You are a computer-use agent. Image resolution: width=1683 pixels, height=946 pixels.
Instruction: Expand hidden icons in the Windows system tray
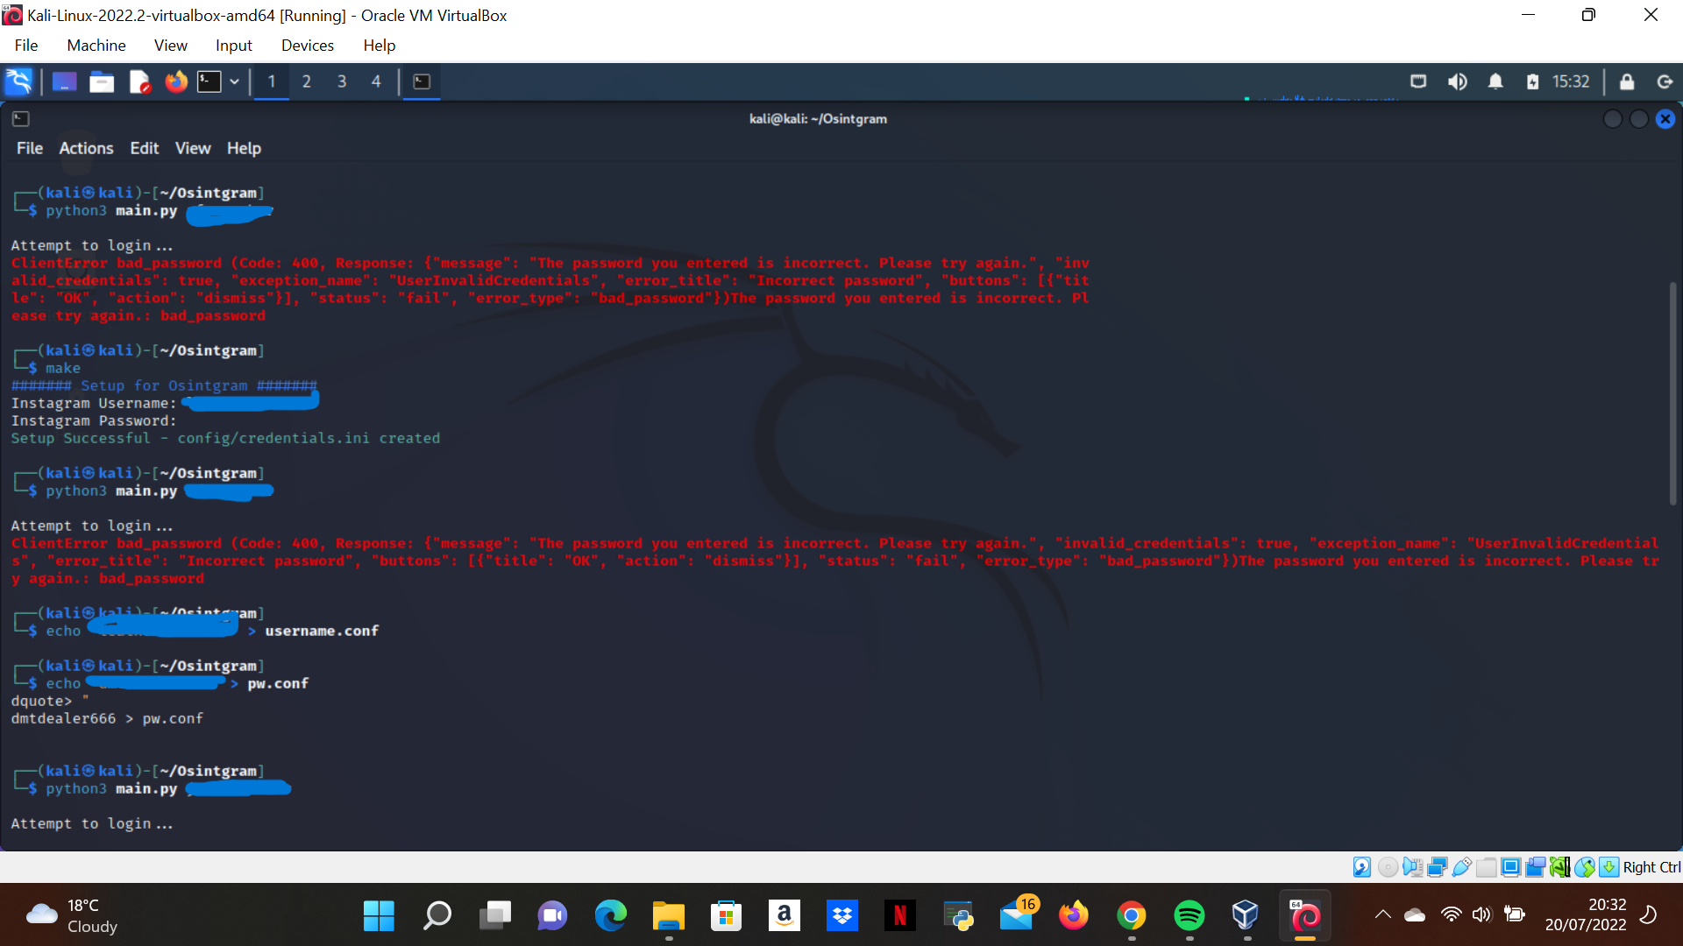pos(1383,915)
